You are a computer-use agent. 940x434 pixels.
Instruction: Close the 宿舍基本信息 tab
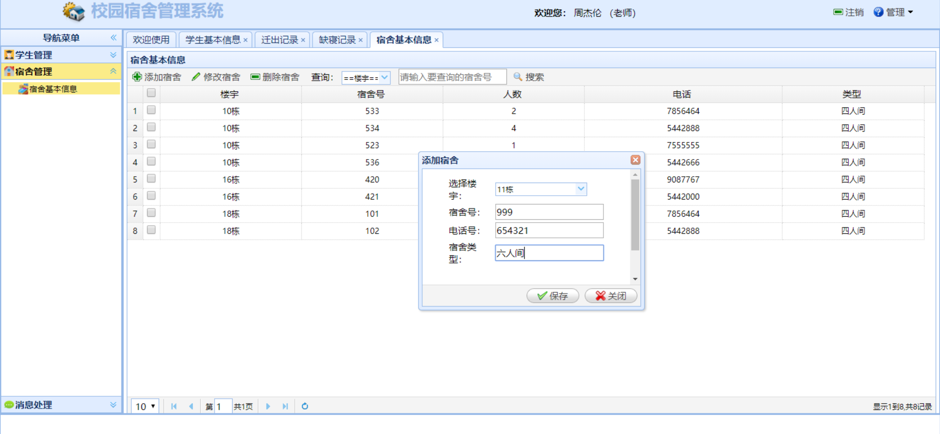pos(436,40)
